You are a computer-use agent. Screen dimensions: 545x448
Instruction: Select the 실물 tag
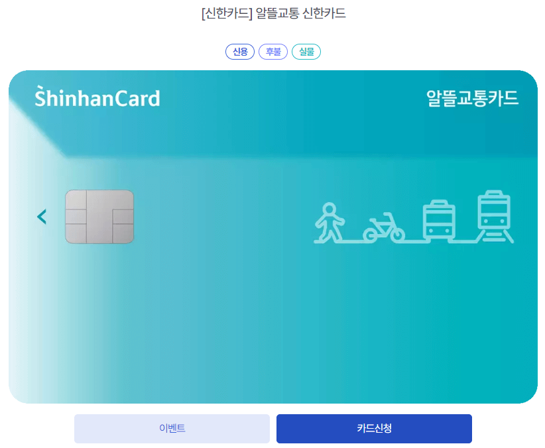306,52
